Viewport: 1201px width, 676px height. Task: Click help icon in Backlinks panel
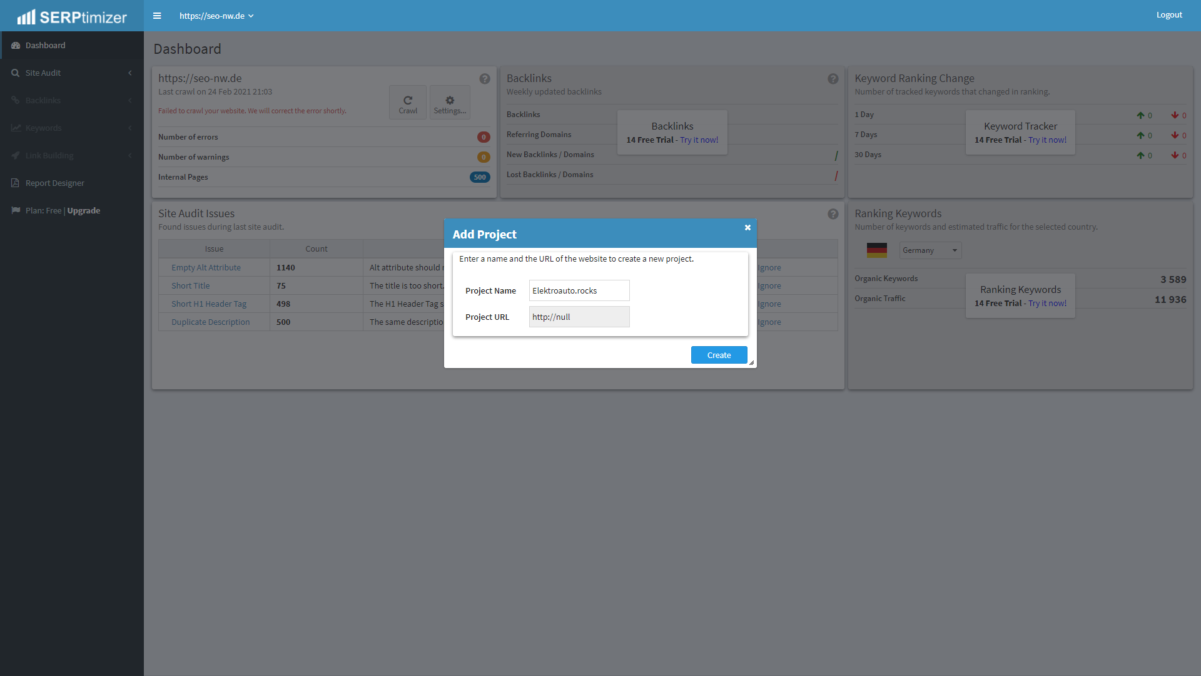point(833,79)
